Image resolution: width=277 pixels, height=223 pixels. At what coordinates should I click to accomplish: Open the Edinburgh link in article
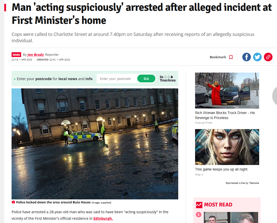[103, 218]
